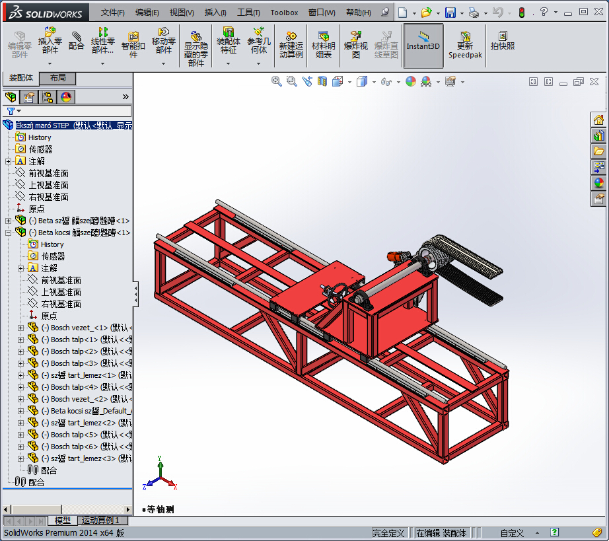
Task: Select top-level 原点 origin item
Action: point(36,209)
